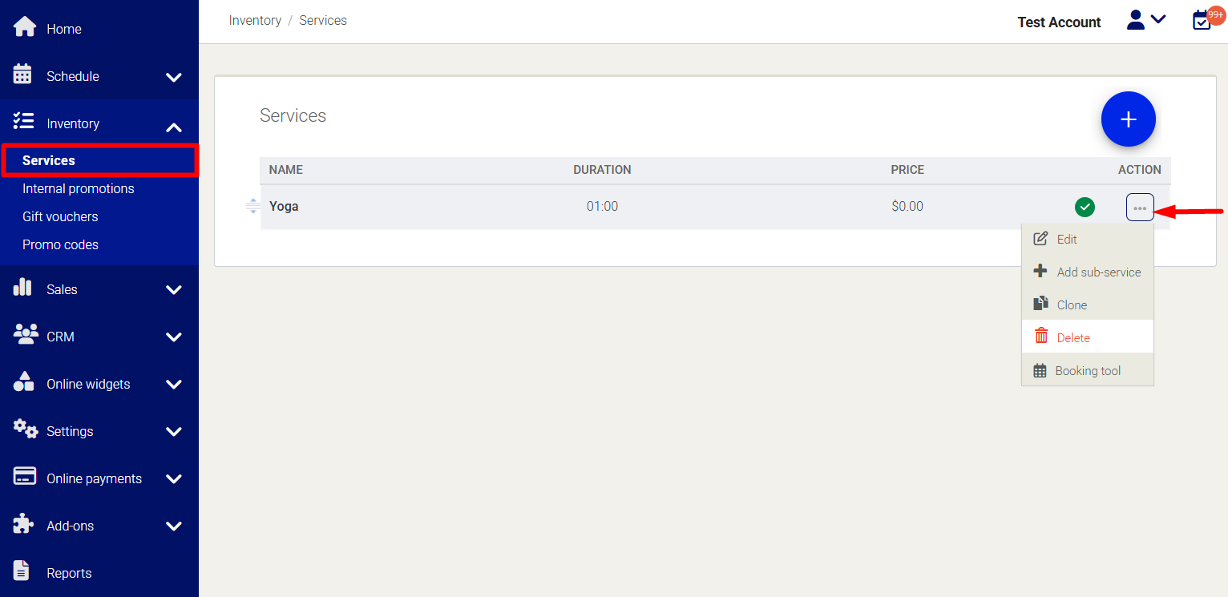Expand the Settings menu chevron
The width and height of the screenshot is (1228, 597).
[174, 432]
